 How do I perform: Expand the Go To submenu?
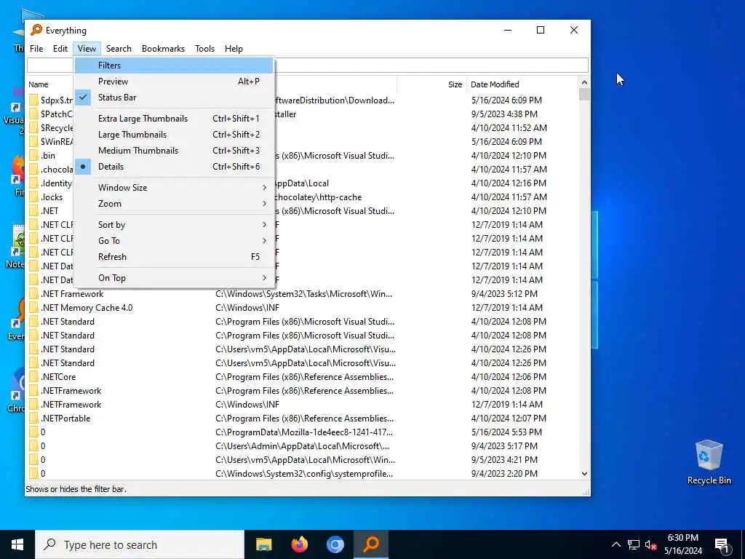[174, 240]
